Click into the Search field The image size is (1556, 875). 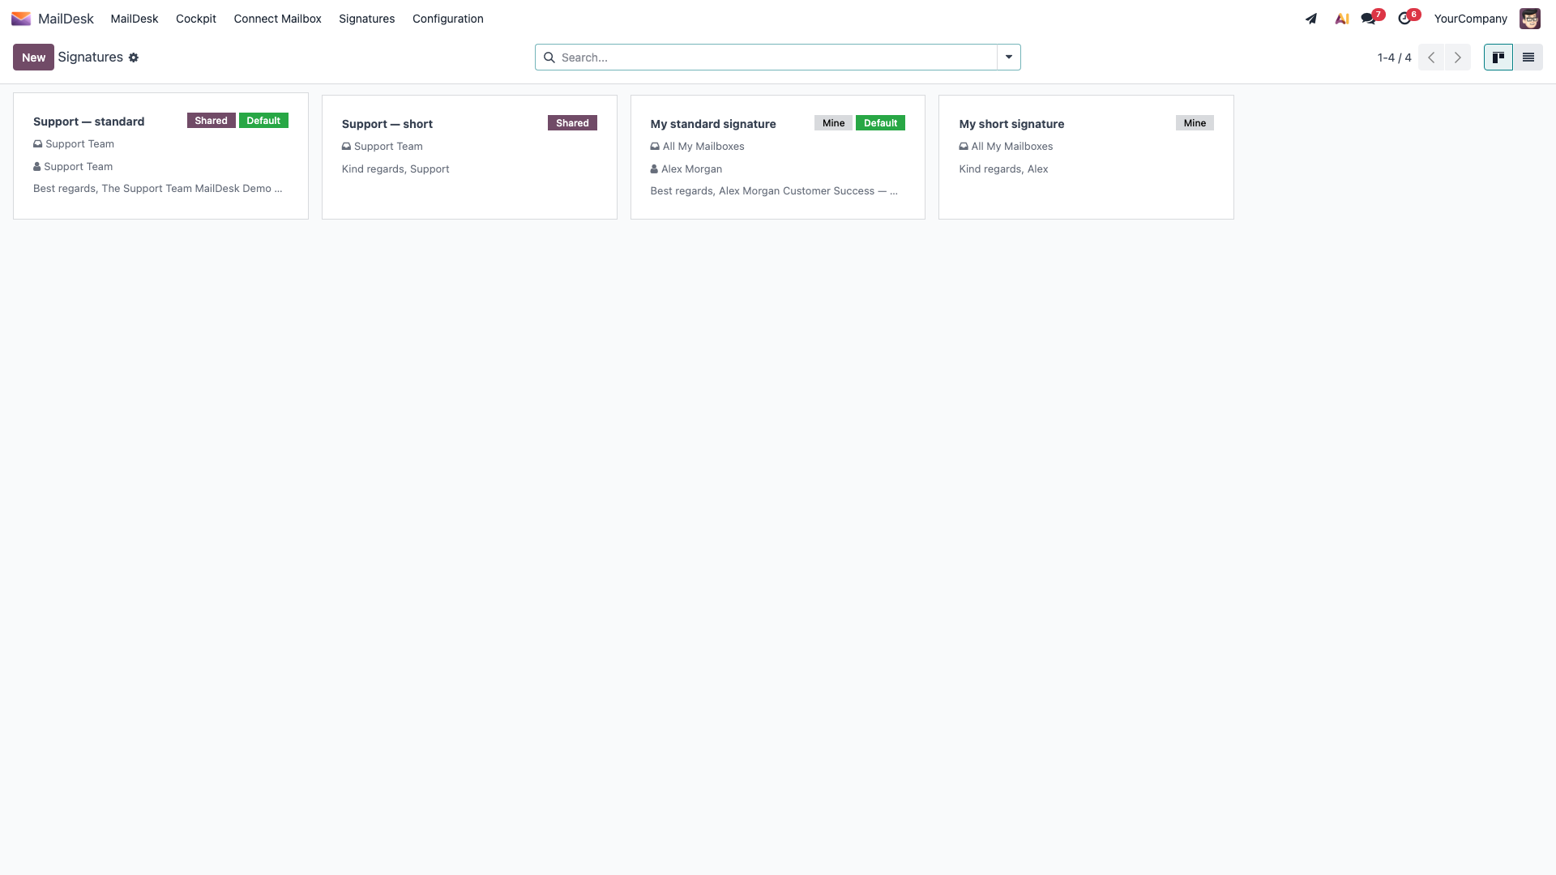[x=776, y=58]
